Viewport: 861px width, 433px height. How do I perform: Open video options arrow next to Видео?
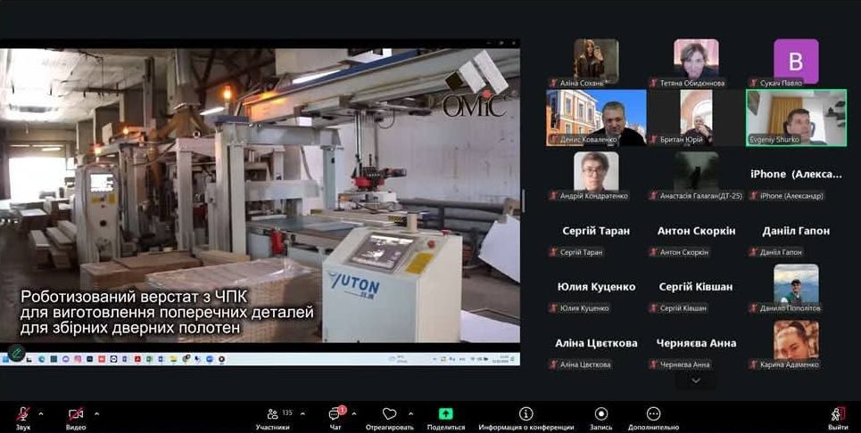click(96, 413)
